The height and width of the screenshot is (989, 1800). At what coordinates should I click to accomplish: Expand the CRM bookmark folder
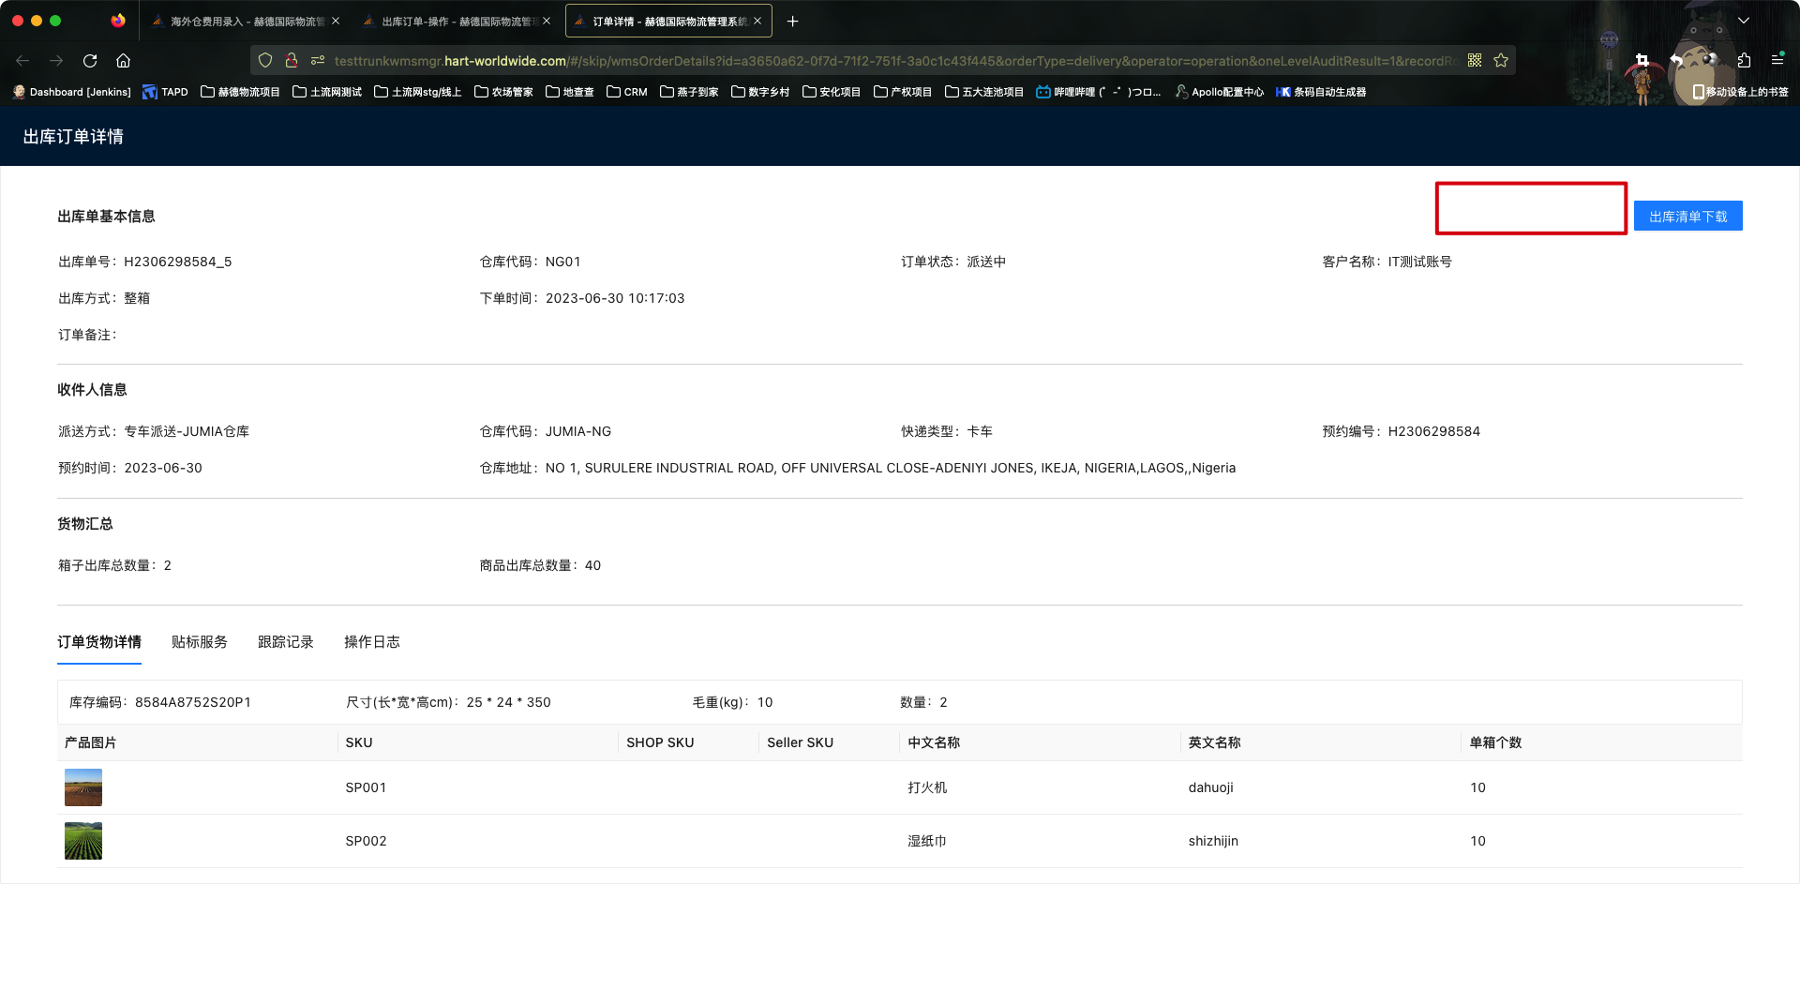[x=626, y=92]
